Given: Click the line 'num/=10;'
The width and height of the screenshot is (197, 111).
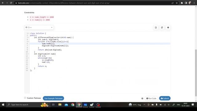Looking at the screenshot, I should click(x=46, y=62).
